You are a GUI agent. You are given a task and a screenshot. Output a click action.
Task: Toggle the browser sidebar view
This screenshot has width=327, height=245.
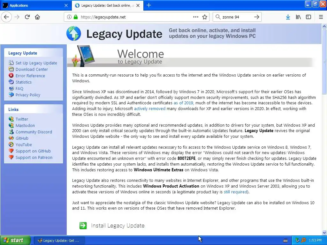(308, 17)
